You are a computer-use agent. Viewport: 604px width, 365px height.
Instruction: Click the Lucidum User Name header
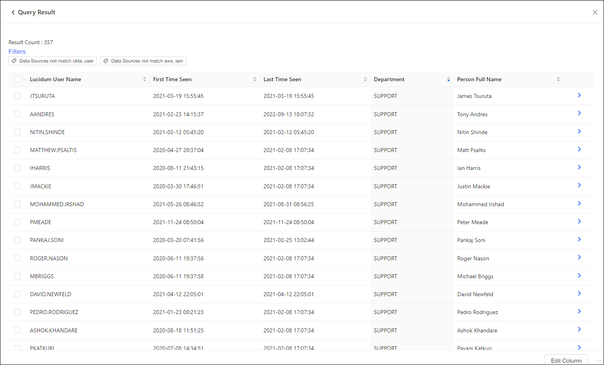(x=55, y=79)
